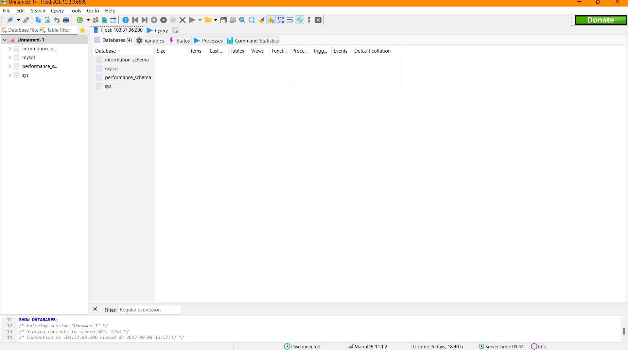Viewport: 628px width, 350px height.
Task: Expand mysql node in the tree
Action: click(10, 58)
